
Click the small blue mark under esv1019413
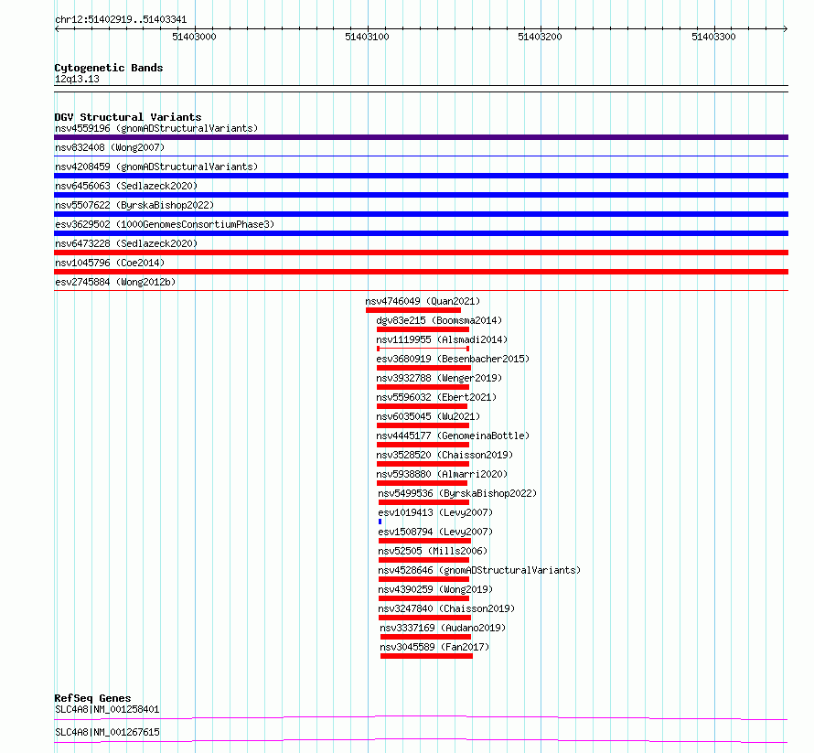pyautogui.click(x=380, y=522)
